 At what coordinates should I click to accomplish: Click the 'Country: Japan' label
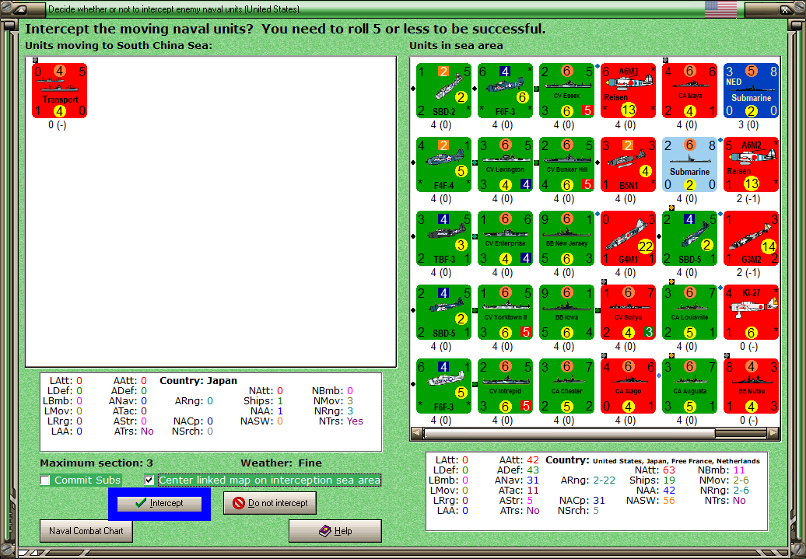coord(198,381)
